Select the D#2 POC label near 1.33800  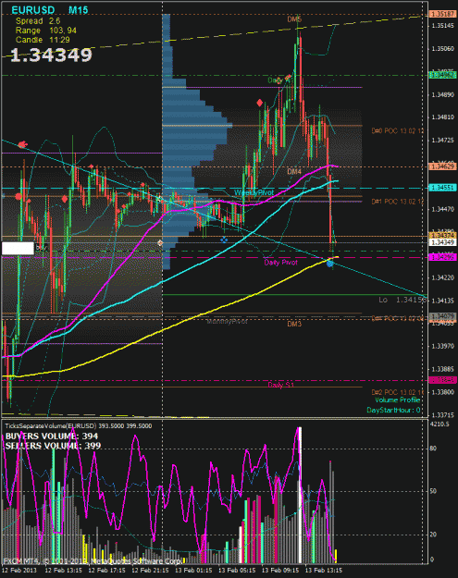coord(398,392)
